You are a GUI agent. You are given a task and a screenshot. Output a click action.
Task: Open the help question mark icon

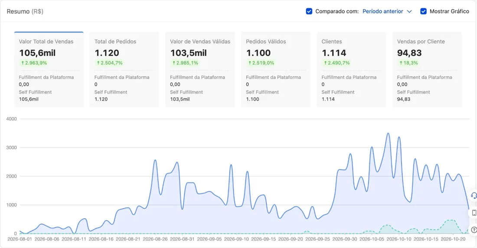coord(474,230)
